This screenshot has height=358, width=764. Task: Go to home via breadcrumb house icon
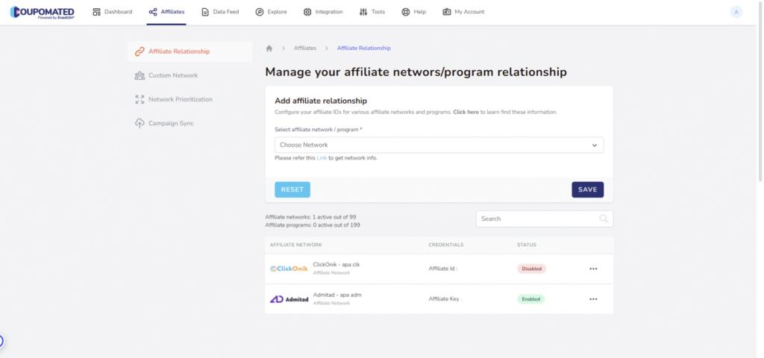pos(269,48)
